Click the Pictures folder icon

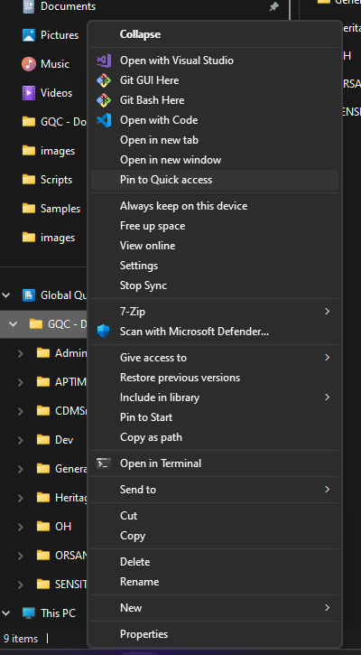[29, 35]
